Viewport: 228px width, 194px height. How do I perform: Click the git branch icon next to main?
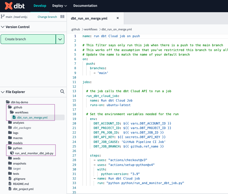pyautogui.click(x=3, y=16)
